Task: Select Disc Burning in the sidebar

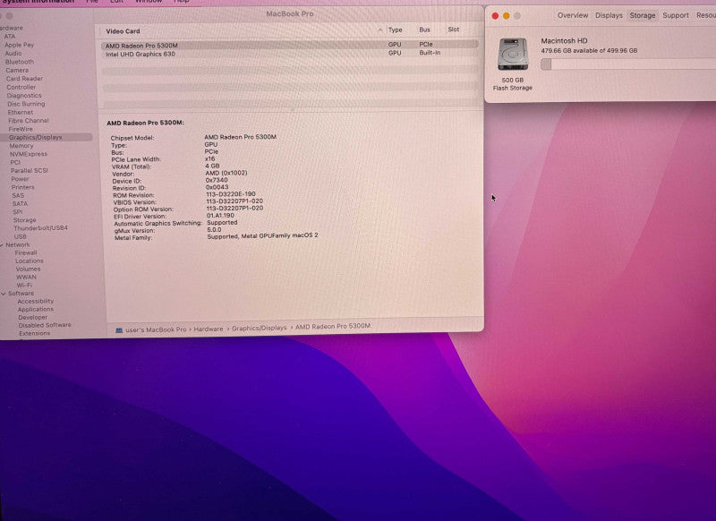Action: (27, 104)
